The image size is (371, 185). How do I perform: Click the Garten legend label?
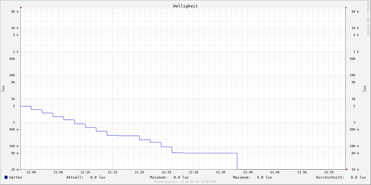pyautogui.click(x=15, y=177)
